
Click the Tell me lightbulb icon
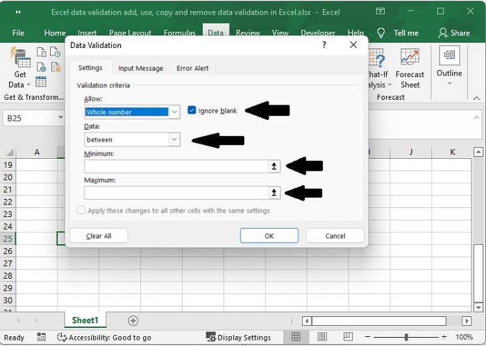click(x=381, y=33)
